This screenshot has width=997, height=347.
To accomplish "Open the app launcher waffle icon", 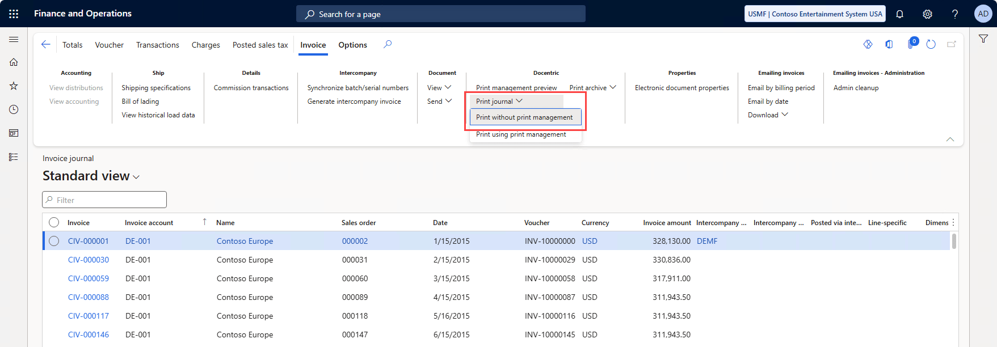I will point(14,14).
